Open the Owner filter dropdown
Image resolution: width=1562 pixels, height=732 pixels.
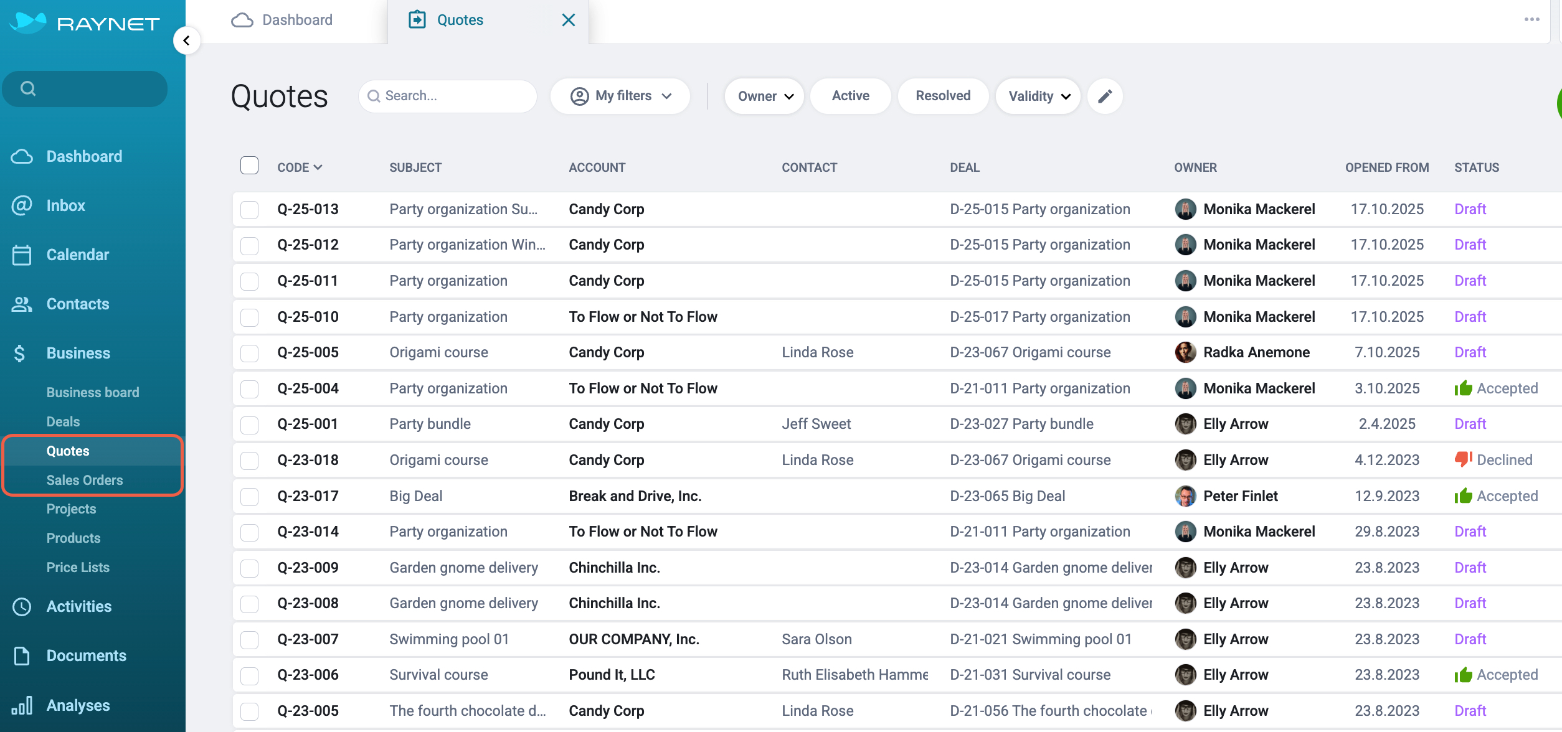(x=764, y=96)
